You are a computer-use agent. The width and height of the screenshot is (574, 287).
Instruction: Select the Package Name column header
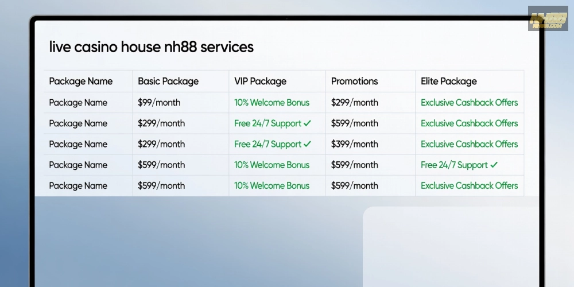tap(81, 82)
